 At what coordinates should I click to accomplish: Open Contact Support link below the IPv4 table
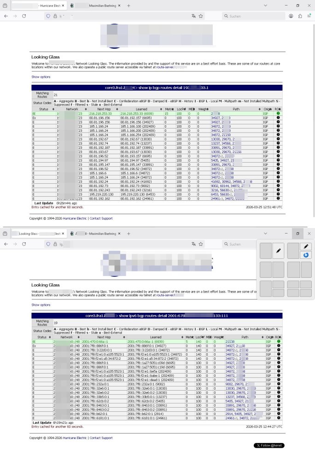101,218
